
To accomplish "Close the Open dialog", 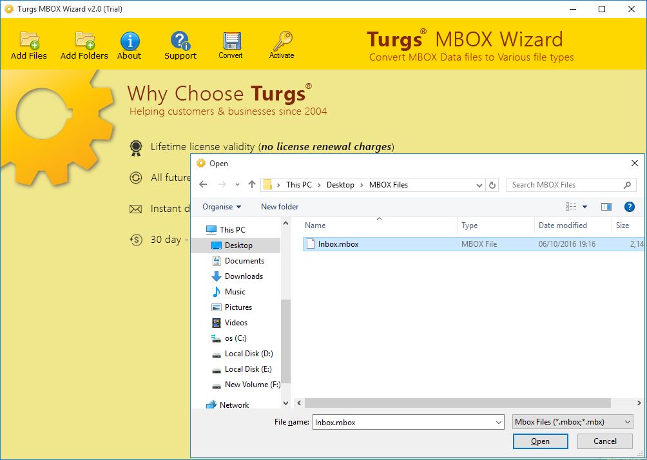I will [x=635, y=164].
